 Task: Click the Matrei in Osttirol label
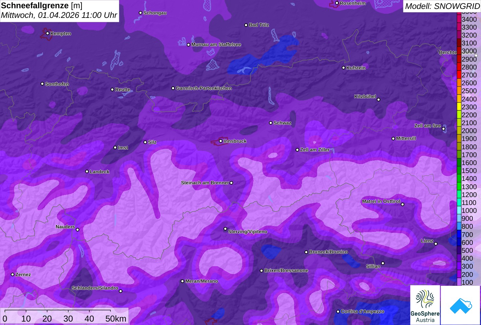coord(381,201)
